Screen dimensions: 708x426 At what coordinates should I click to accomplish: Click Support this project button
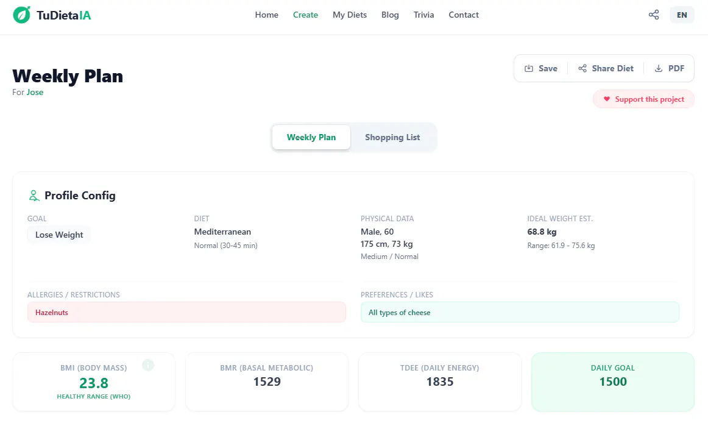point(643,99)
